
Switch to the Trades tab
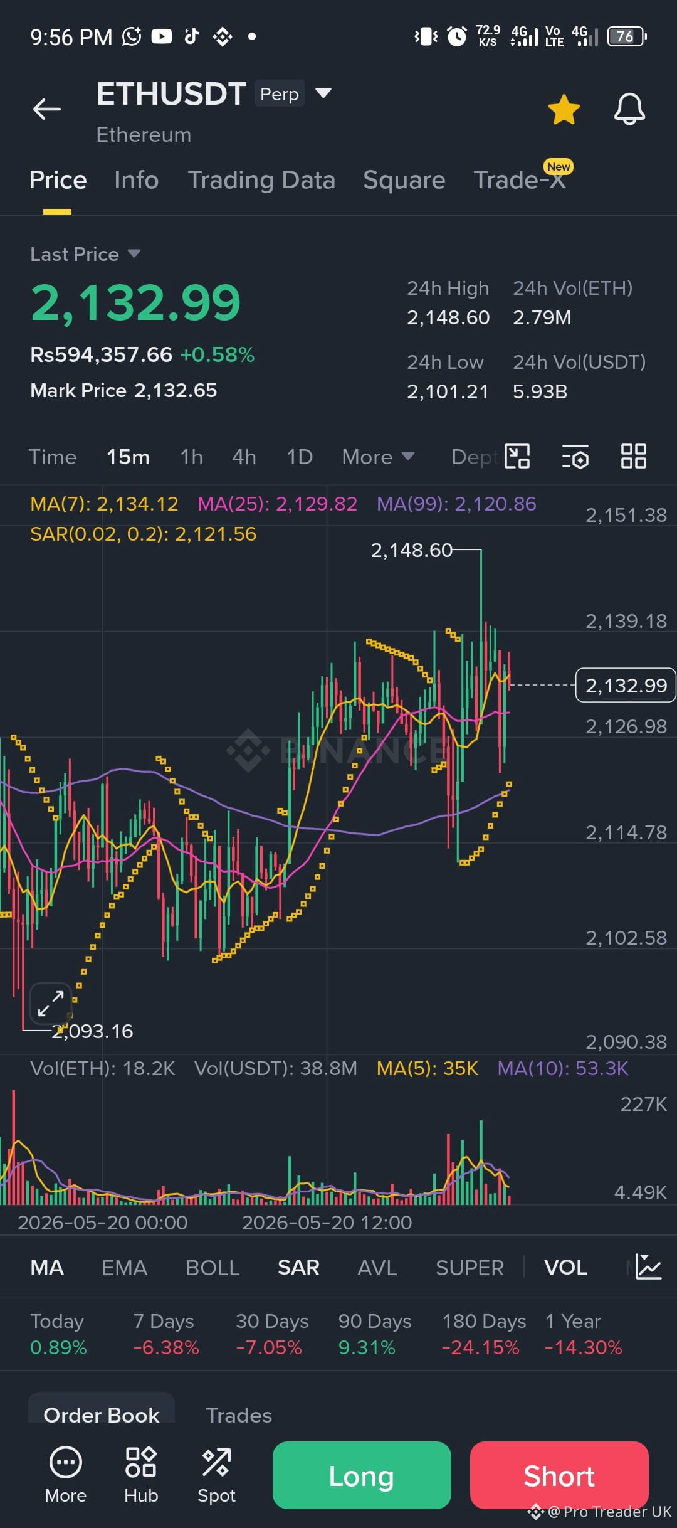tap(239, 1415)
